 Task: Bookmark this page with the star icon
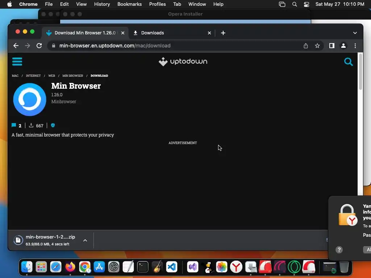point(317,46)
